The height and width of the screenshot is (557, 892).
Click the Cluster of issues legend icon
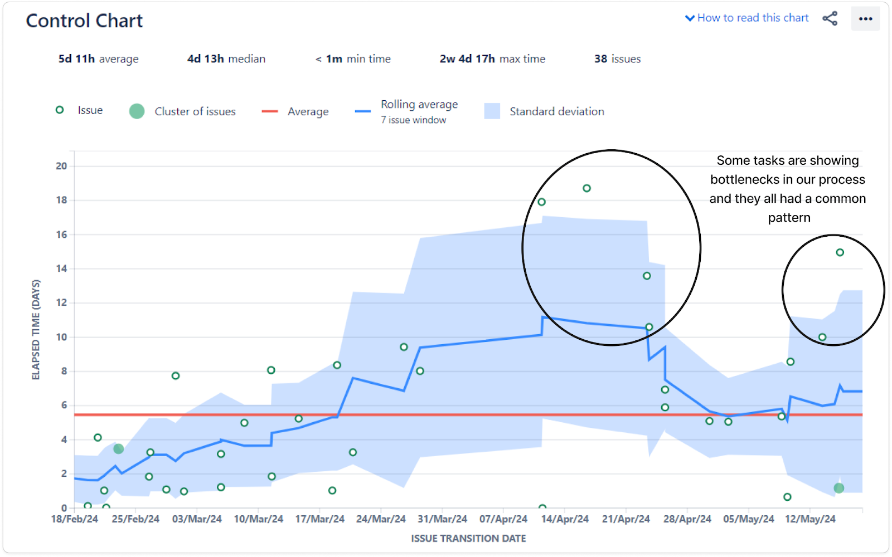point(136,111)
